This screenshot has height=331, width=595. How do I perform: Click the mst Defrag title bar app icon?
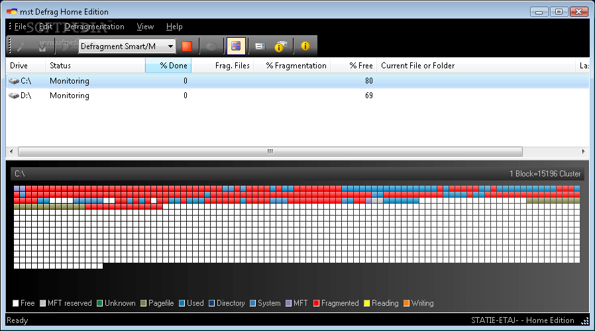[x=12, y=11]
